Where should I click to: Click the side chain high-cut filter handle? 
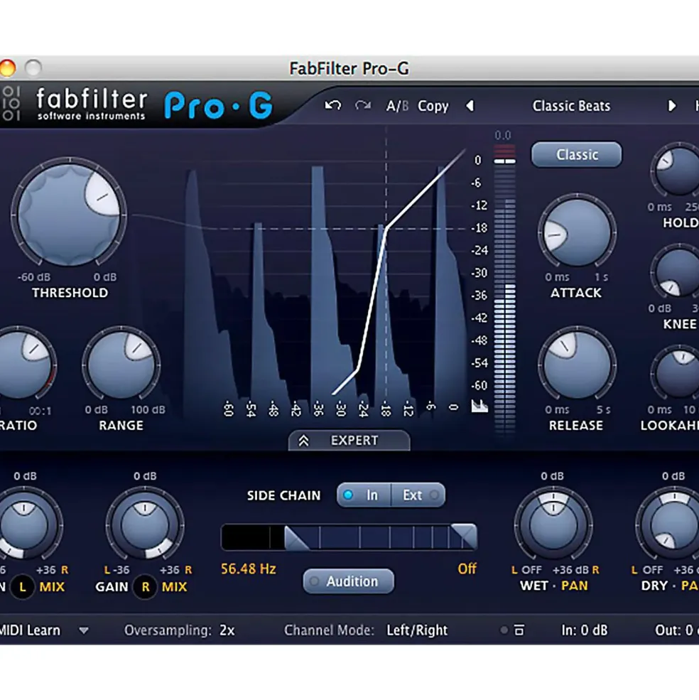coord(465,537)
